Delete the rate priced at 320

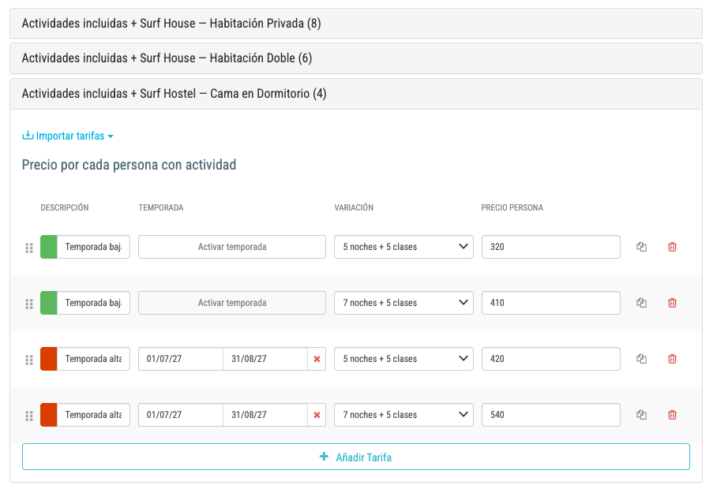(672, 247)
